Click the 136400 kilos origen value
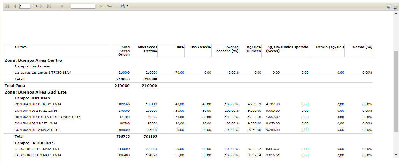Viewport: 400px width, 163px height. 124,155
